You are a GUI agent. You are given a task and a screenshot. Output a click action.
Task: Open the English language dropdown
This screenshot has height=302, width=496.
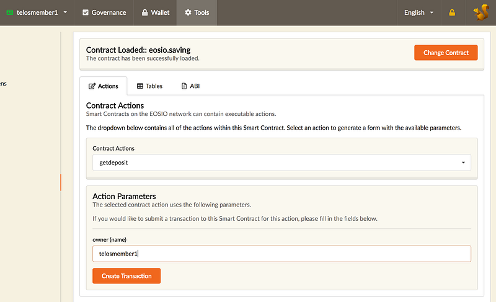(419, 12)
